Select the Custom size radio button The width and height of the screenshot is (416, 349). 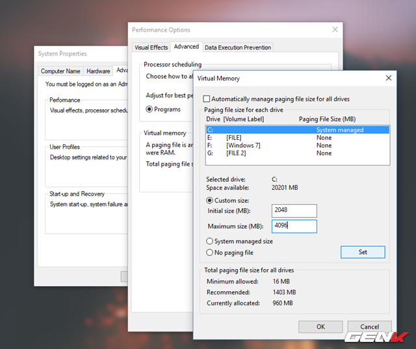pos(209,200)
